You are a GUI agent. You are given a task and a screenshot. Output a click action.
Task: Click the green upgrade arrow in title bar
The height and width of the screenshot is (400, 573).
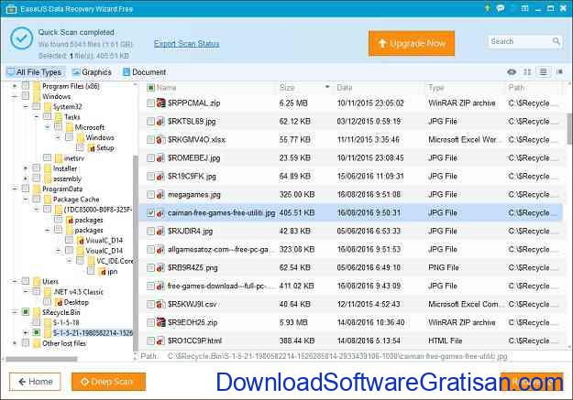coord(487,8)
